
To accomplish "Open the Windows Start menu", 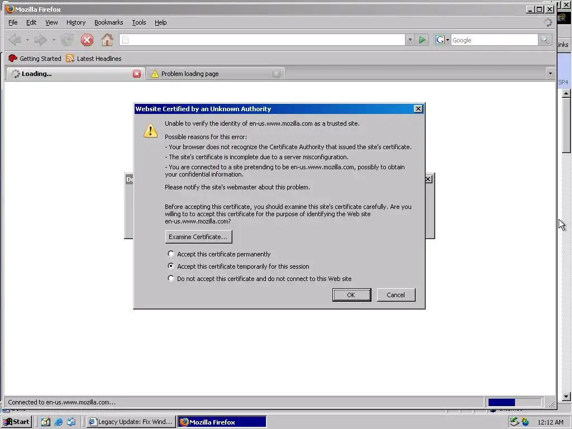I will click(16, 422).
